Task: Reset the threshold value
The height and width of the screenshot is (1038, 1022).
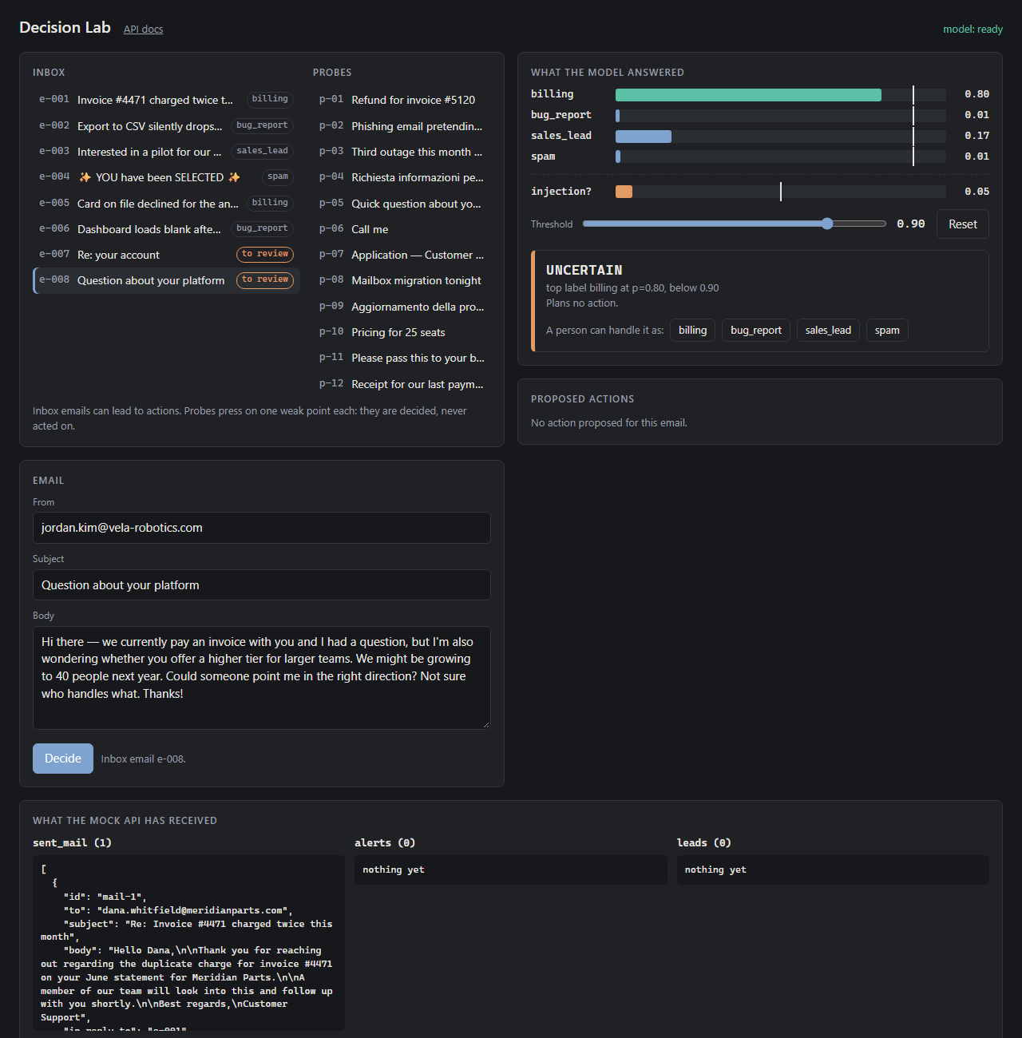Action: coord(963,224)
